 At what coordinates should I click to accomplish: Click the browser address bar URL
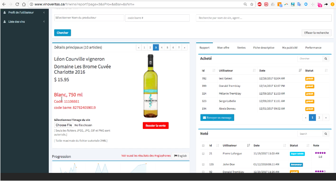tap(84, 4)
